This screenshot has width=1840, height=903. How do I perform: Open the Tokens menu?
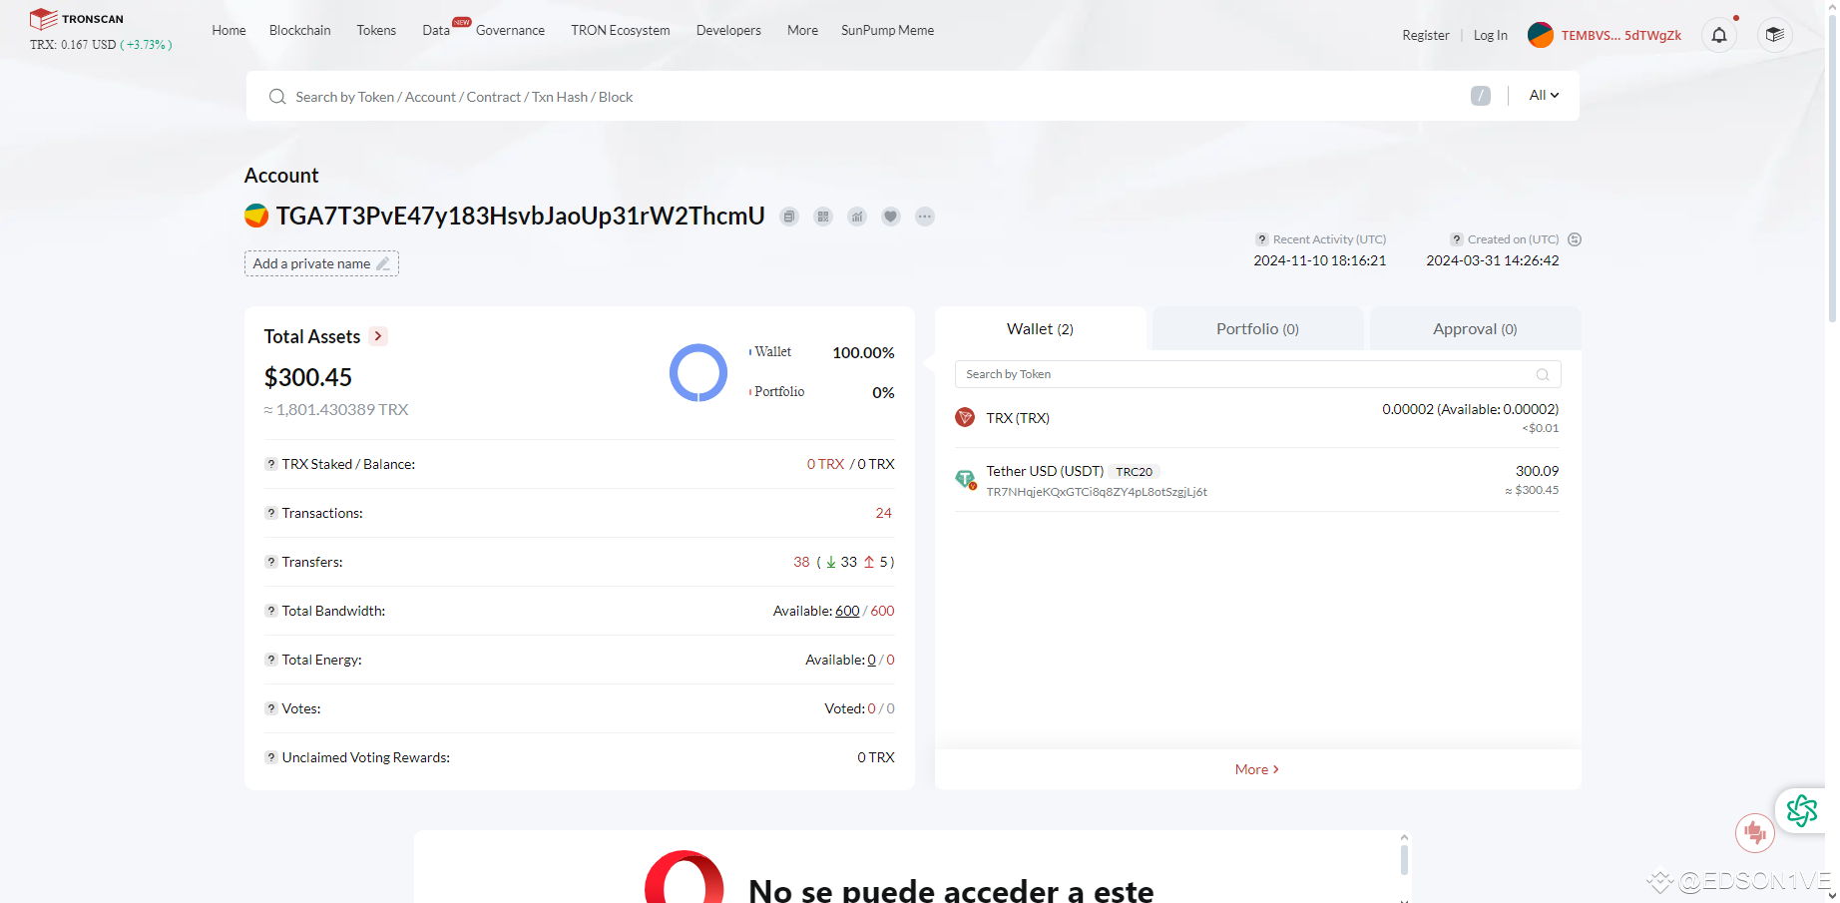pos(376,30)
